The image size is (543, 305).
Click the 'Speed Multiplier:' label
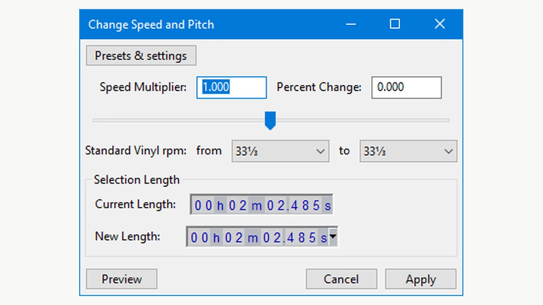(143, 87)
